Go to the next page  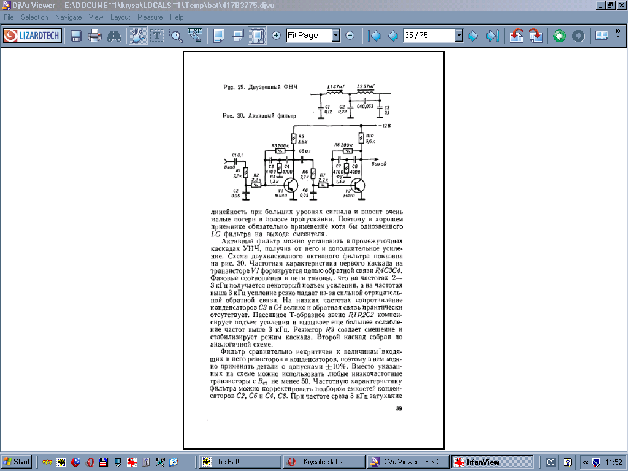pyautogui.click(x=473, y=36)
